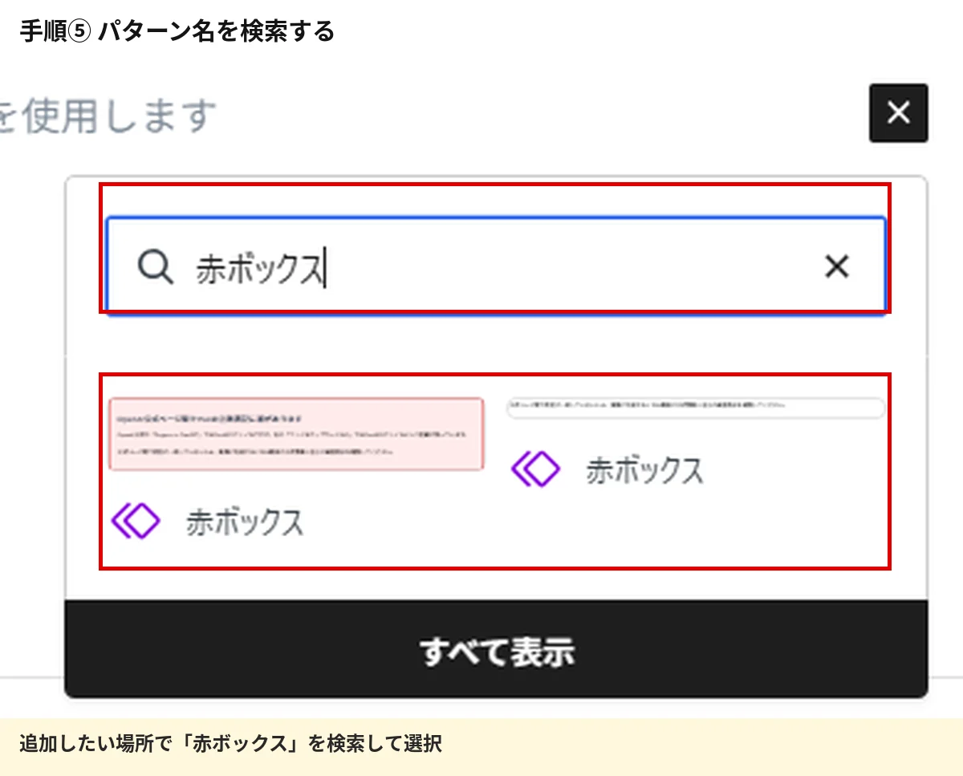
Task: Click the magnifying glass search icon
Action: coord(155,266)
